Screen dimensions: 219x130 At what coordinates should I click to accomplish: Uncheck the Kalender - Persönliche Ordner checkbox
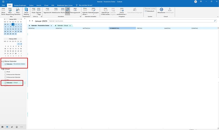[x=5, y=64]
